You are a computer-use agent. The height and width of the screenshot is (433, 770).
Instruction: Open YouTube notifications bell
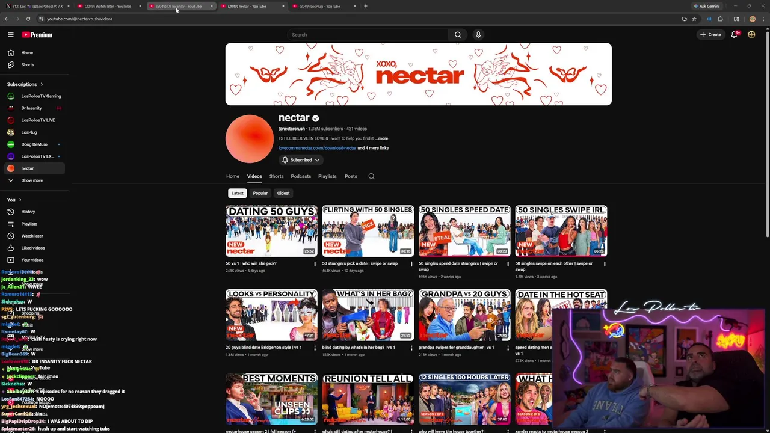click(x=734, y=35)
